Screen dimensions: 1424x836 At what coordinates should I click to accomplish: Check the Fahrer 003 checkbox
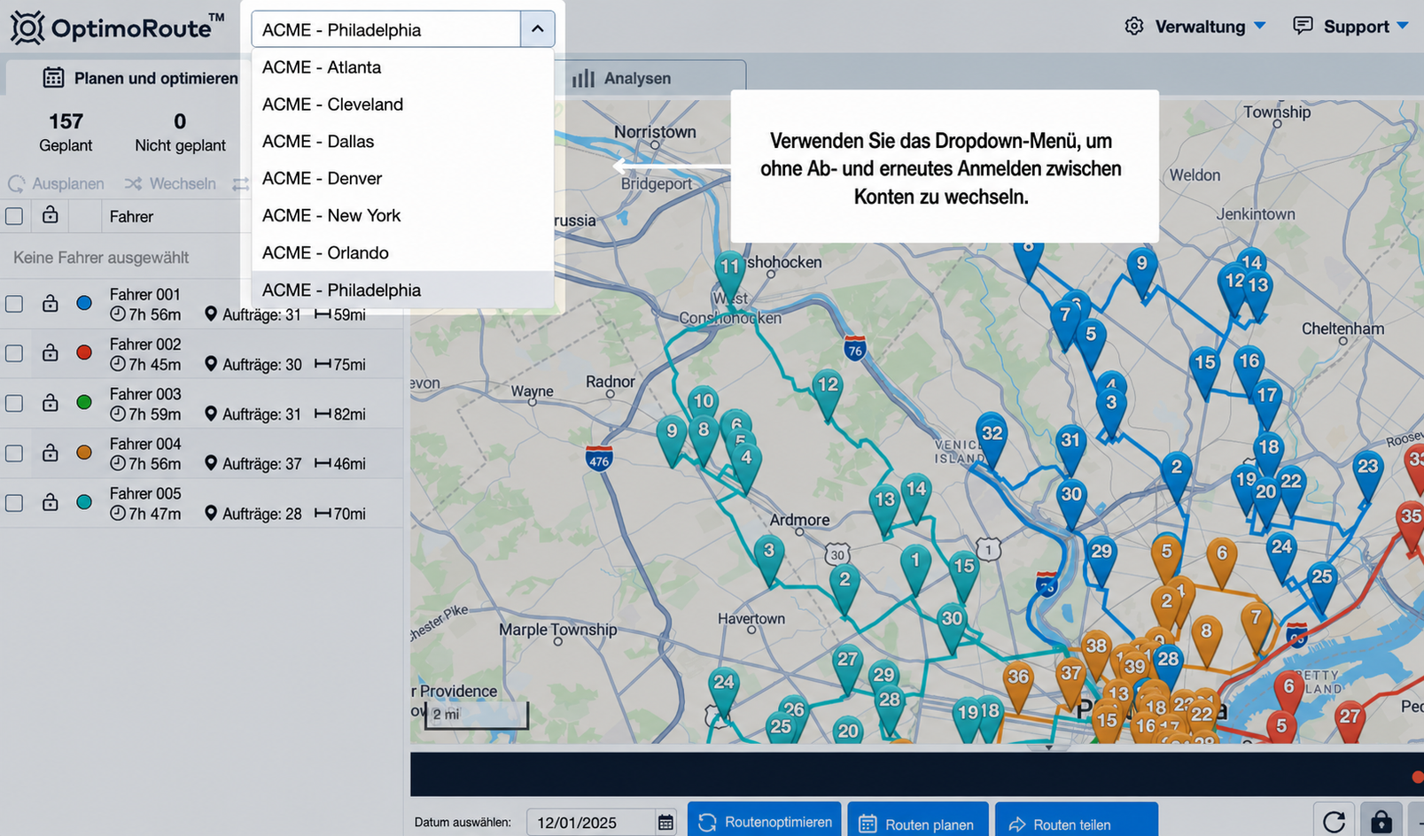(x=14, y=403)
